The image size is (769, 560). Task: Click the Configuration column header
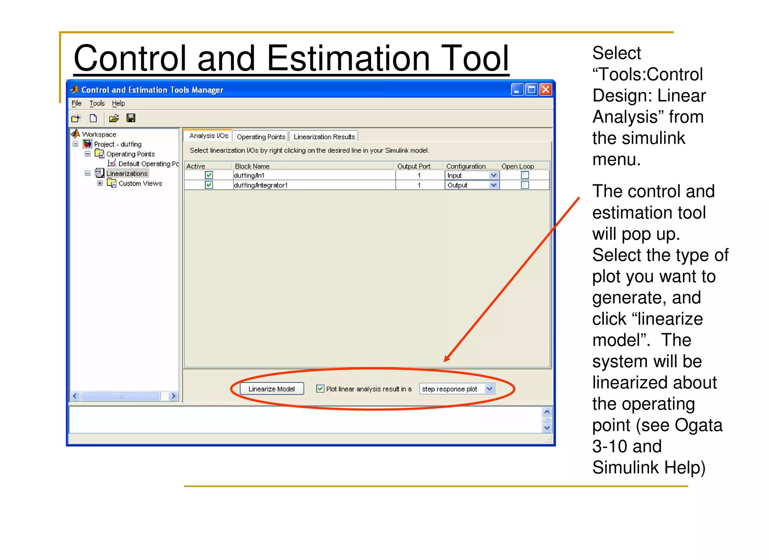tap(471, 166)
